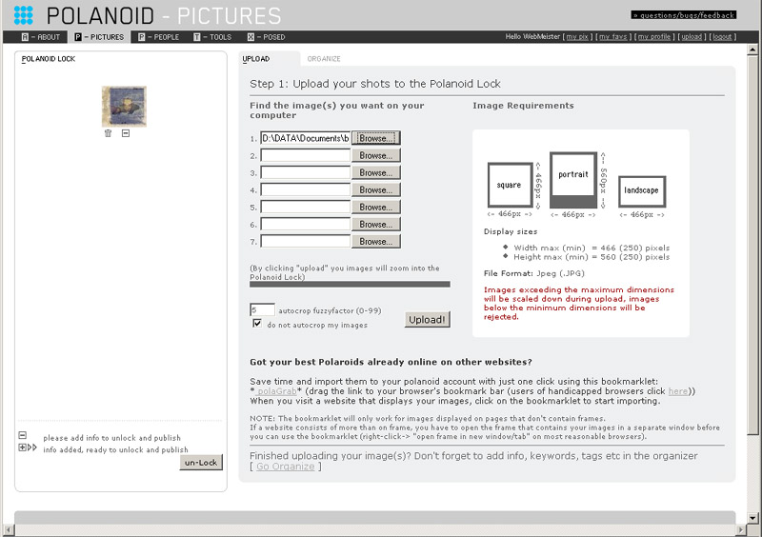The width and height of the screenshot is (762, 537).
Task: Click the autocrop fuzzyfactor field
Action: (x=263, y=309)
